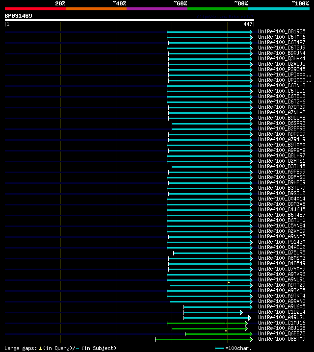Select the UniRef100_B9HFD9 label
Image resolution: width=314 pixels, height=352 pixels.
pyautogui.click(x=282, y=182)
